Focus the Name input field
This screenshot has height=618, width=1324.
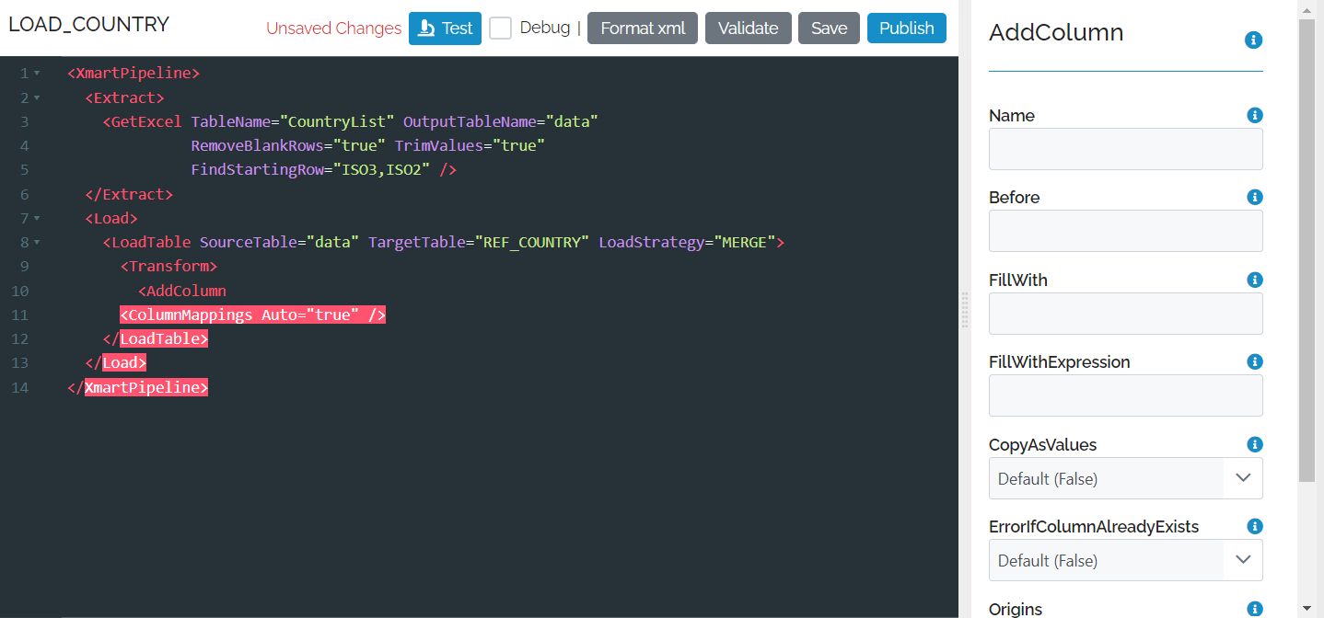click(1125, 149)
